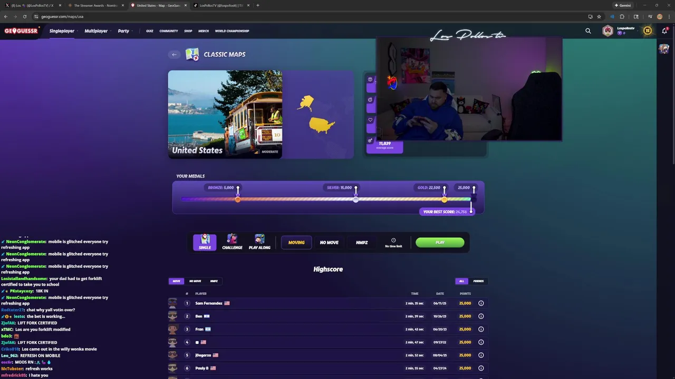Click the level 15 gold badge
Image resolution: width=675 pixels, height=379 pixels.
(x=648, y=31)
